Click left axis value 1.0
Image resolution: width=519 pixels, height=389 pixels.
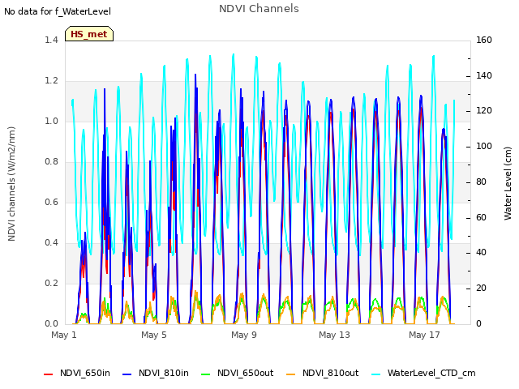point(51,121)
